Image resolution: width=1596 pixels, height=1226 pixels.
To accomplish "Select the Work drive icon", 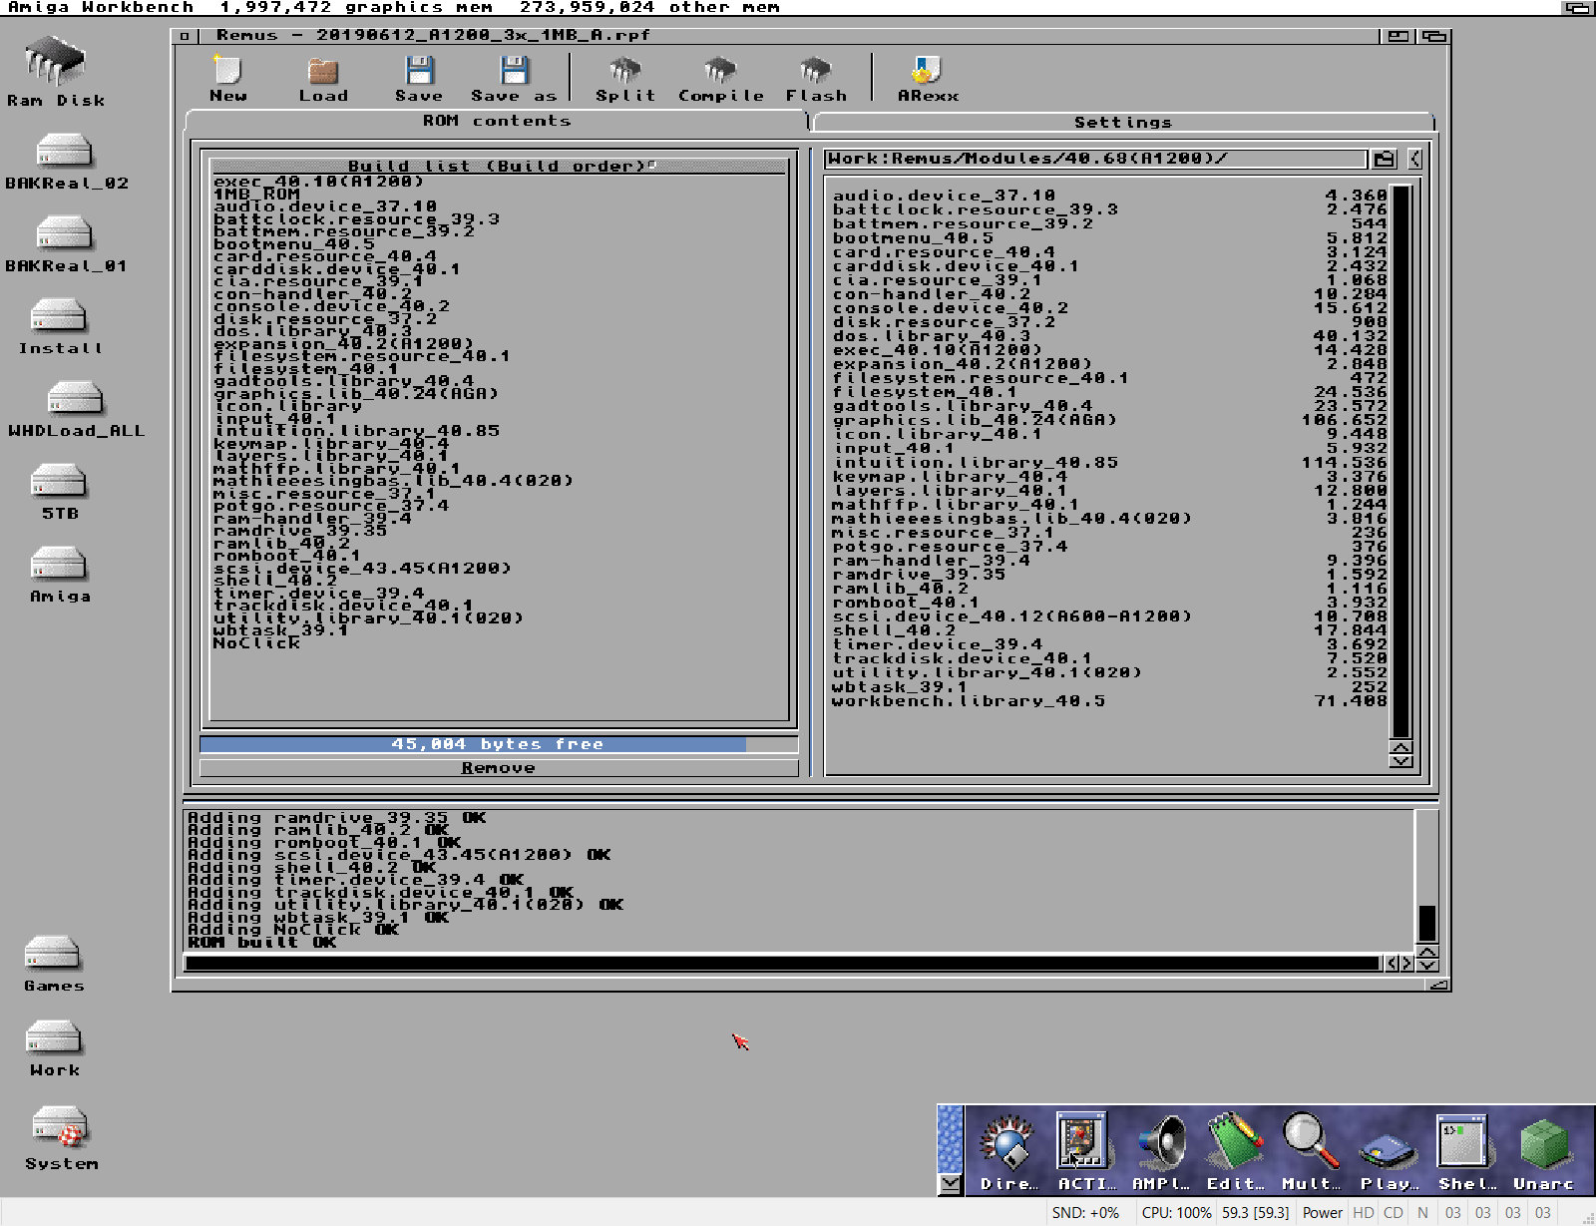I will click(x=54, y=1039).
